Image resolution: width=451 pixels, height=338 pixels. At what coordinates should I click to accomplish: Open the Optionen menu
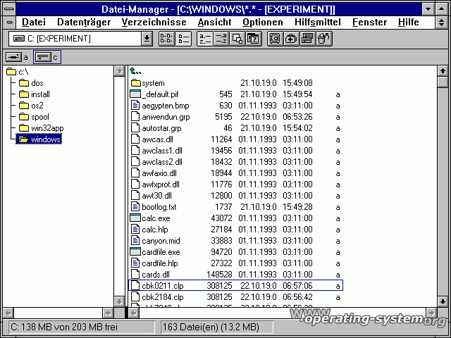[x=263, y=22]
